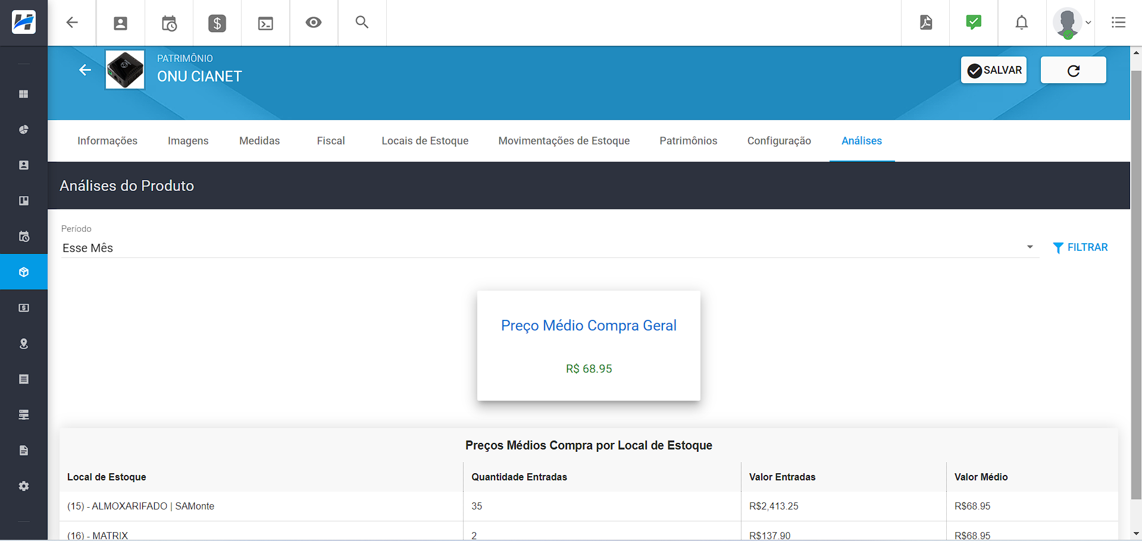The height and width of the screenshot is (541, 1142).
Task: Open the dollar sign finance icon
Action: pos(217,23)
